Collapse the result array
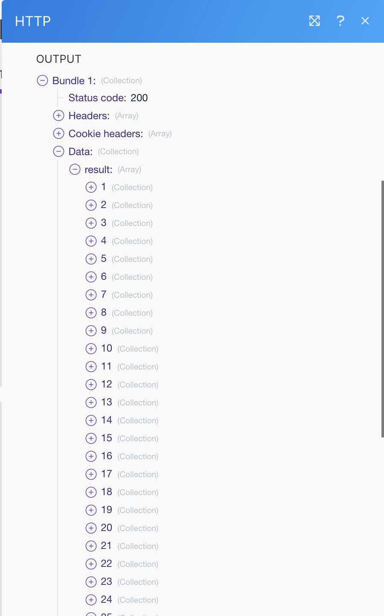 coord(75,169)
